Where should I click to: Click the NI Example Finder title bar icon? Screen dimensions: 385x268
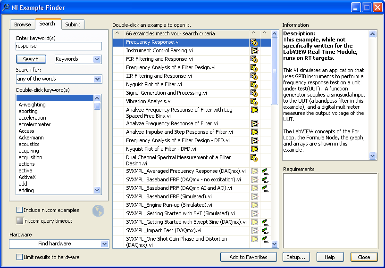[x=6, y=8]
